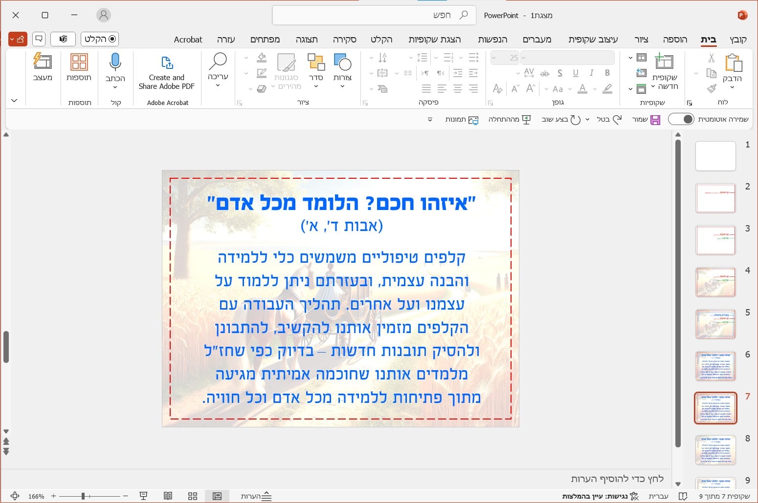Viewport: 758px width, 503px height.
Task: Apply Italic formatting with I icon
Action: tap(591, 73)
